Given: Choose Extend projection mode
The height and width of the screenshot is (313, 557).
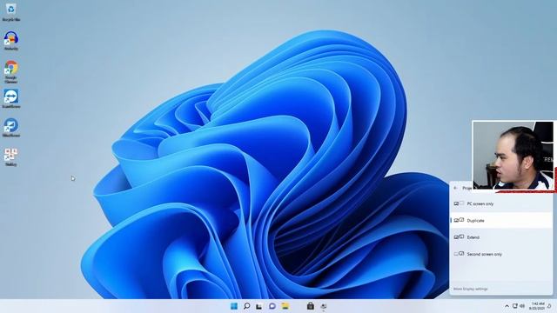Looking at the screenshot, I should point(501,237).
